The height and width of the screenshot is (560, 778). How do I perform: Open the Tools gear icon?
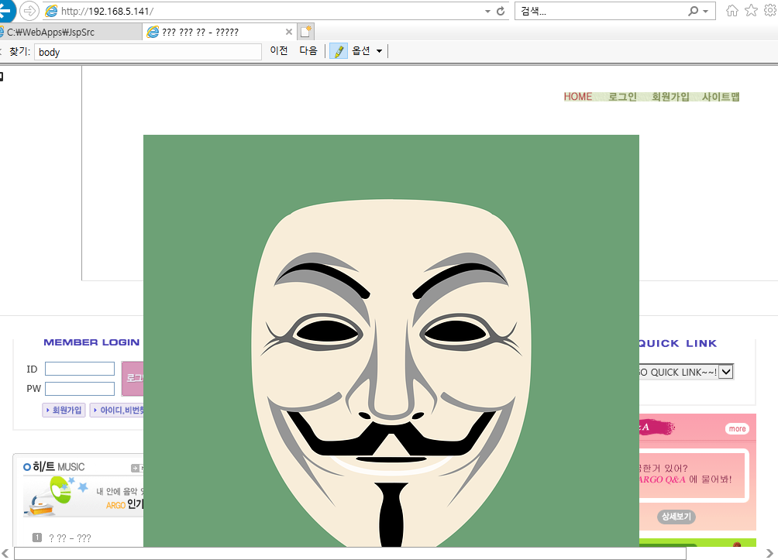(x=770, y=10)
